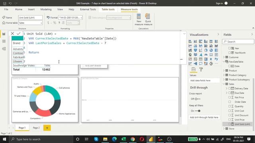Expand the formula bar chevron
Image resolution: width=255 pixels, height=143 pixels.
click(184, 34)
